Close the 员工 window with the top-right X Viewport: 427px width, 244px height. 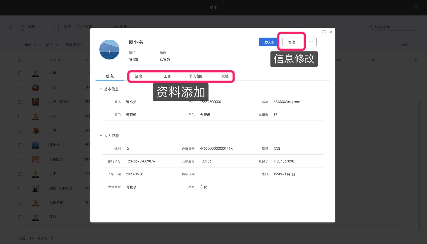(416, 7)
